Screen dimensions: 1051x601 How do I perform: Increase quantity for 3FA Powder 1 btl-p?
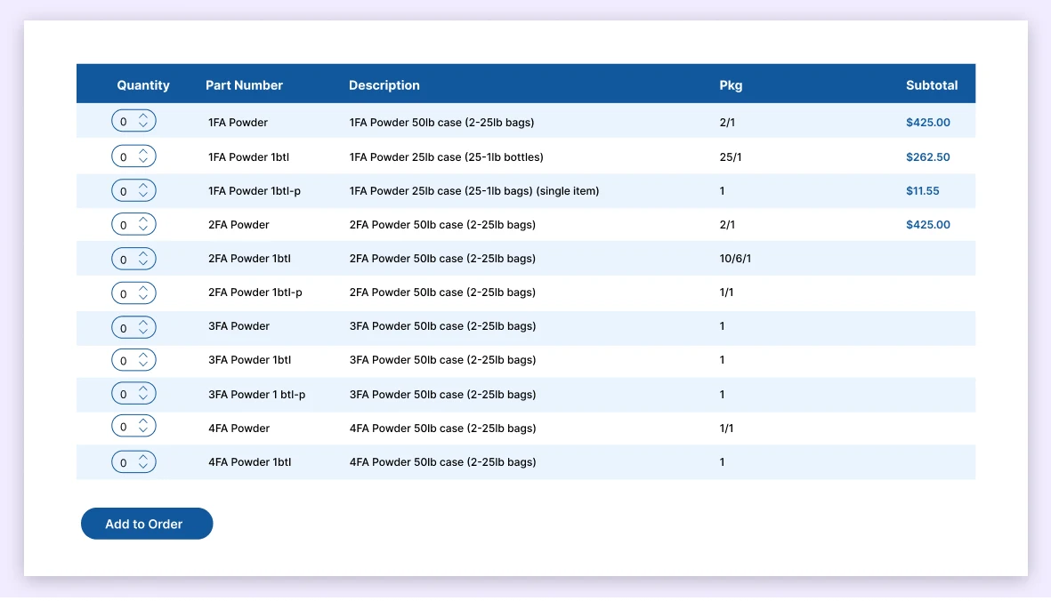click(x=143, y=389)
